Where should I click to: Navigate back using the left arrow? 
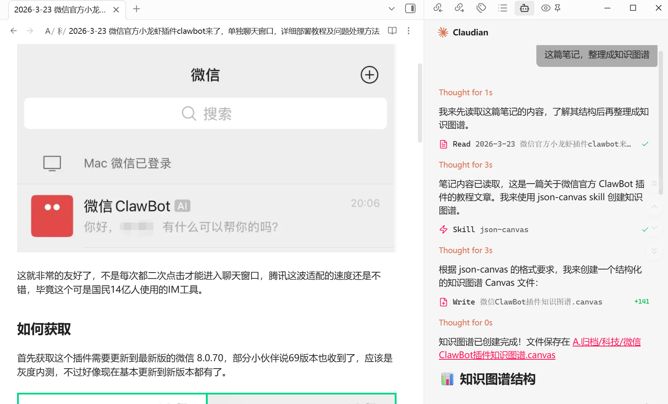pos(14,31)
